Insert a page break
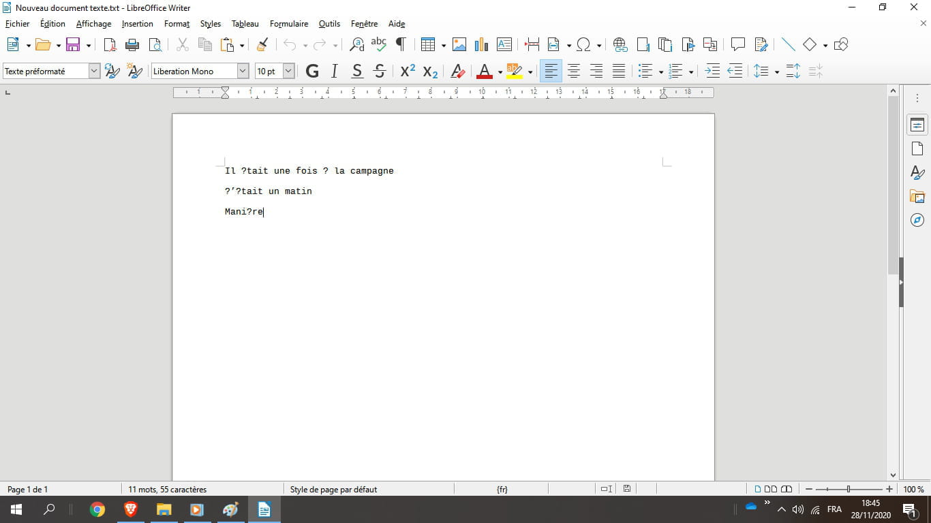The image size is (931, 523). pos(532,45)
